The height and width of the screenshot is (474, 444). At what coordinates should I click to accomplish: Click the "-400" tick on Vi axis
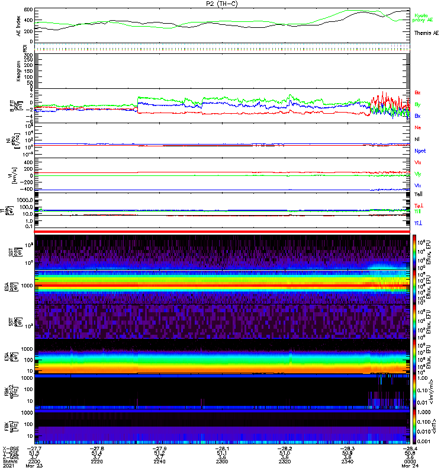click(x=26, y=189)
